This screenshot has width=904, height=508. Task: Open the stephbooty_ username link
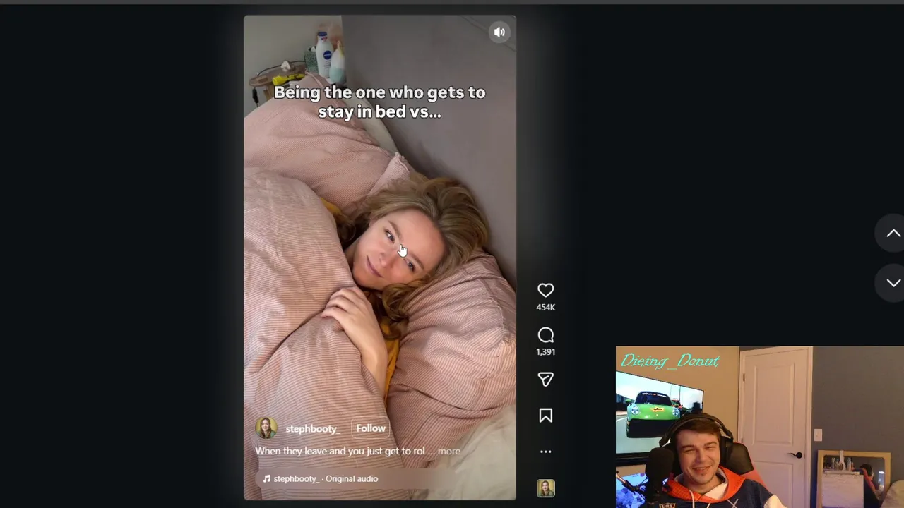pyautogui.click(x=311, y=428)
